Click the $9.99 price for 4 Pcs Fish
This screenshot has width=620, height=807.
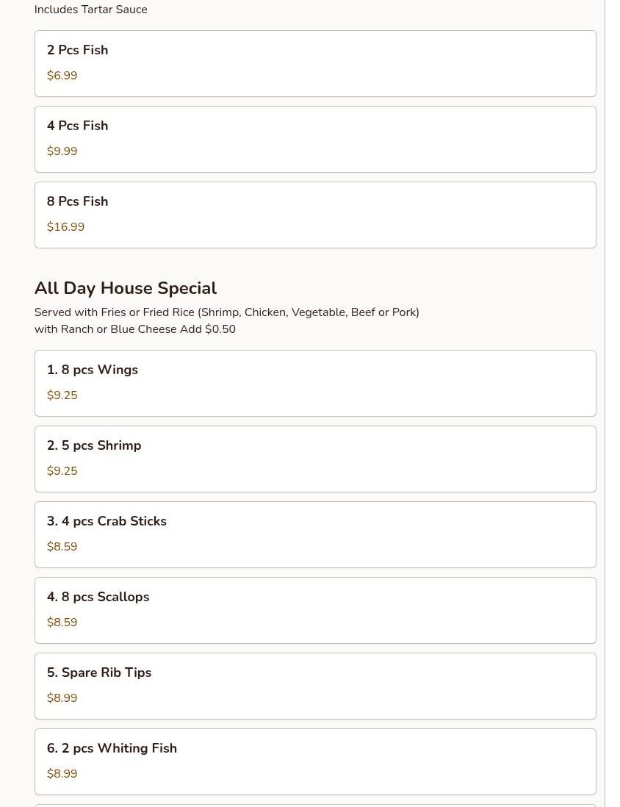[62, 151]
